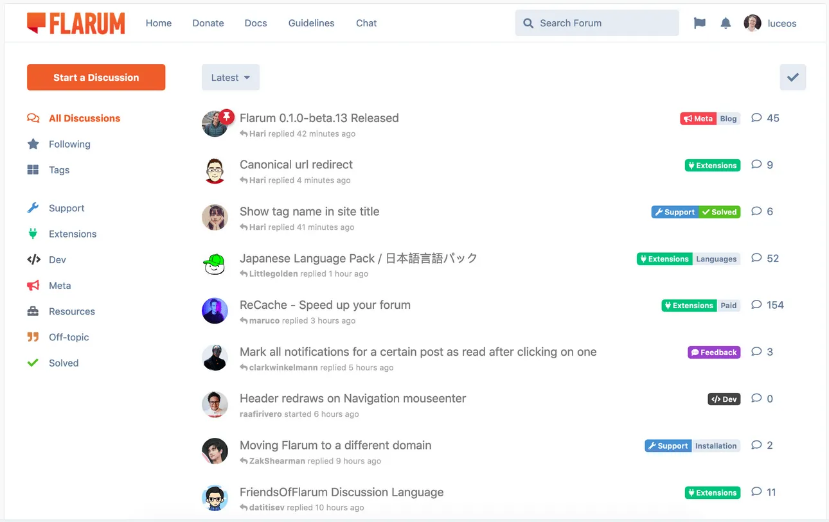Click 'Littlegolden replied 1 hour ago' text
Image resolution: width=829 pixels, height=522 pixels.
304,274
